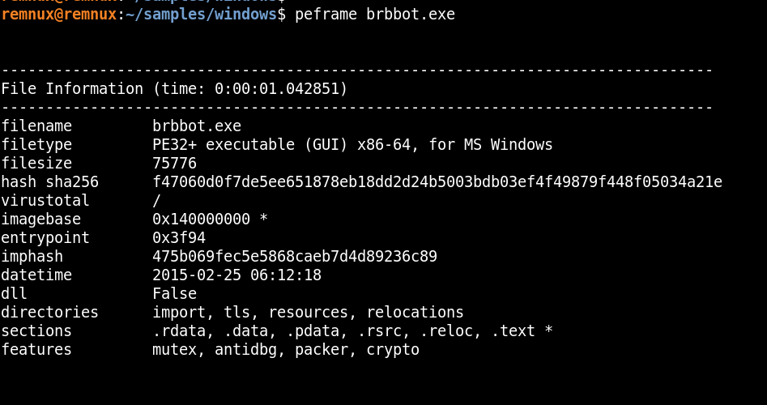
Task: Click the crypto feature text
Action: [x=393, y=350]
